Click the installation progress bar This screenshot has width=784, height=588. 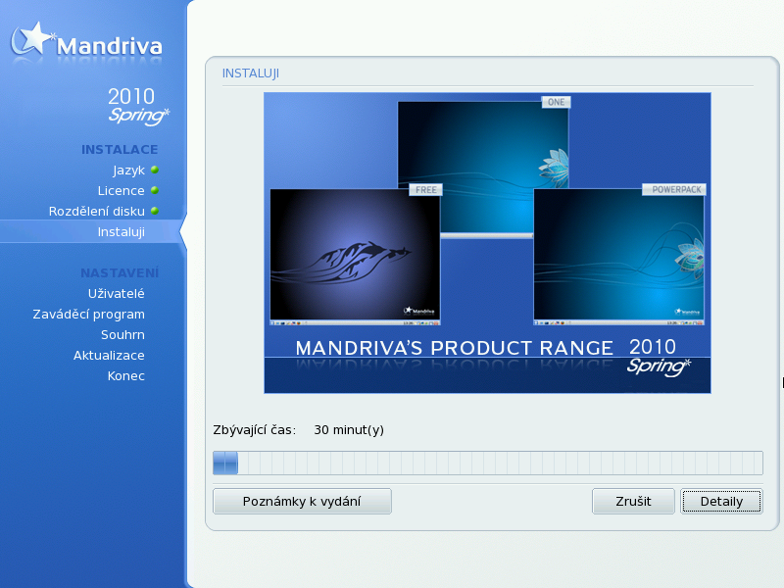(x=487, y=463)
